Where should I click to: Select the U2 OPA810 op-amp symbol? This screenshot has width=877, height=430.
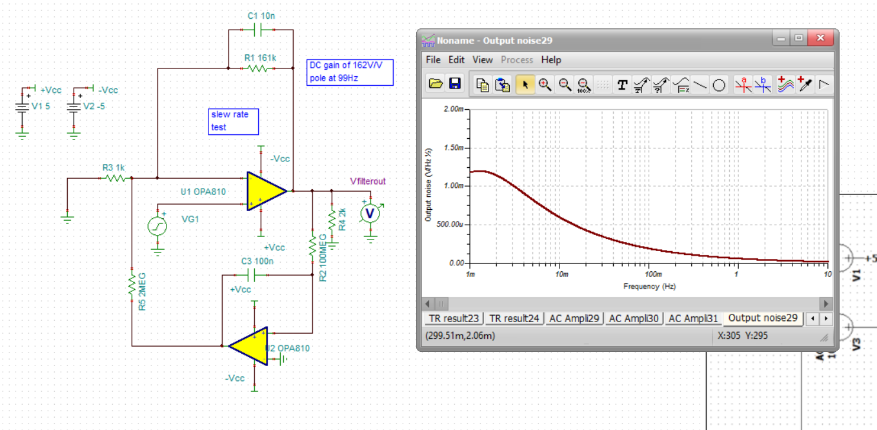[x=248, y=345]
